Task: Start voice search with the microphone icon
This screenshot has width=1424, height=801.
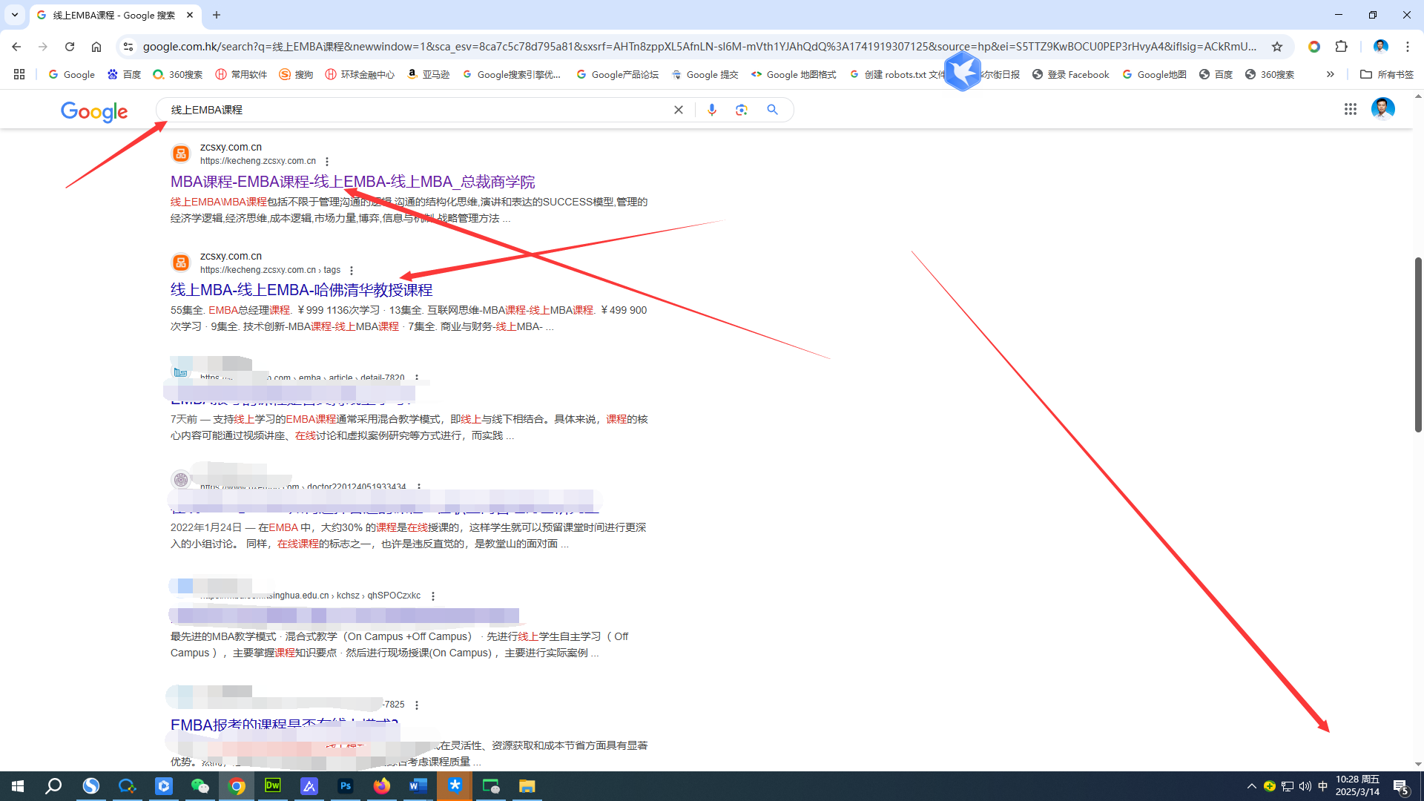Action: tap(711, 109)
